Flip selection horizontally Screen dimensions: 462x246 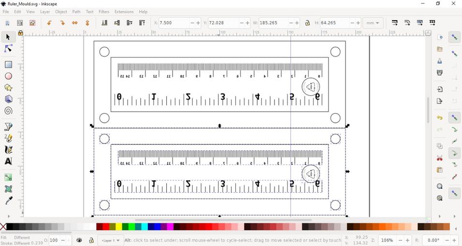[74, 23]
